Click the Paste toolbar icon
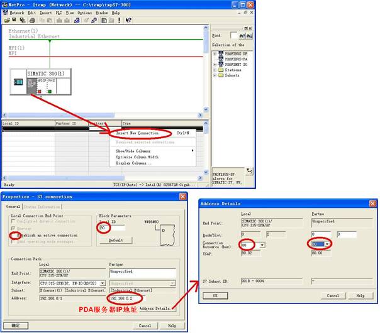 click(x=50, y=20)
